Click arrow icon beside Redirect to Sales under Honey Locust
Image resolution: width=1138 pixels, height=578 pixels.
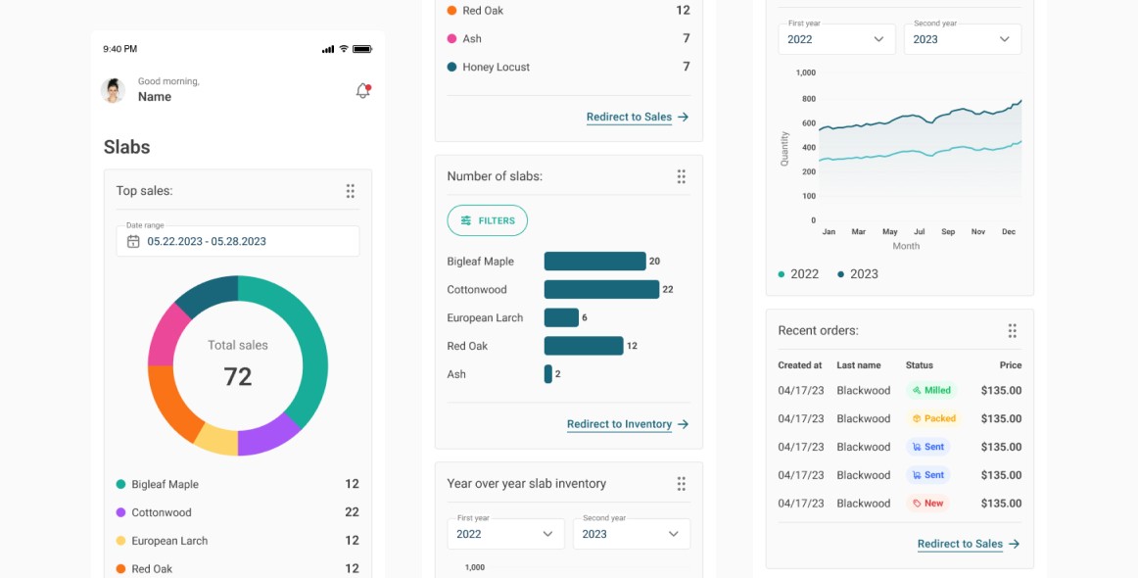[683, 117]
